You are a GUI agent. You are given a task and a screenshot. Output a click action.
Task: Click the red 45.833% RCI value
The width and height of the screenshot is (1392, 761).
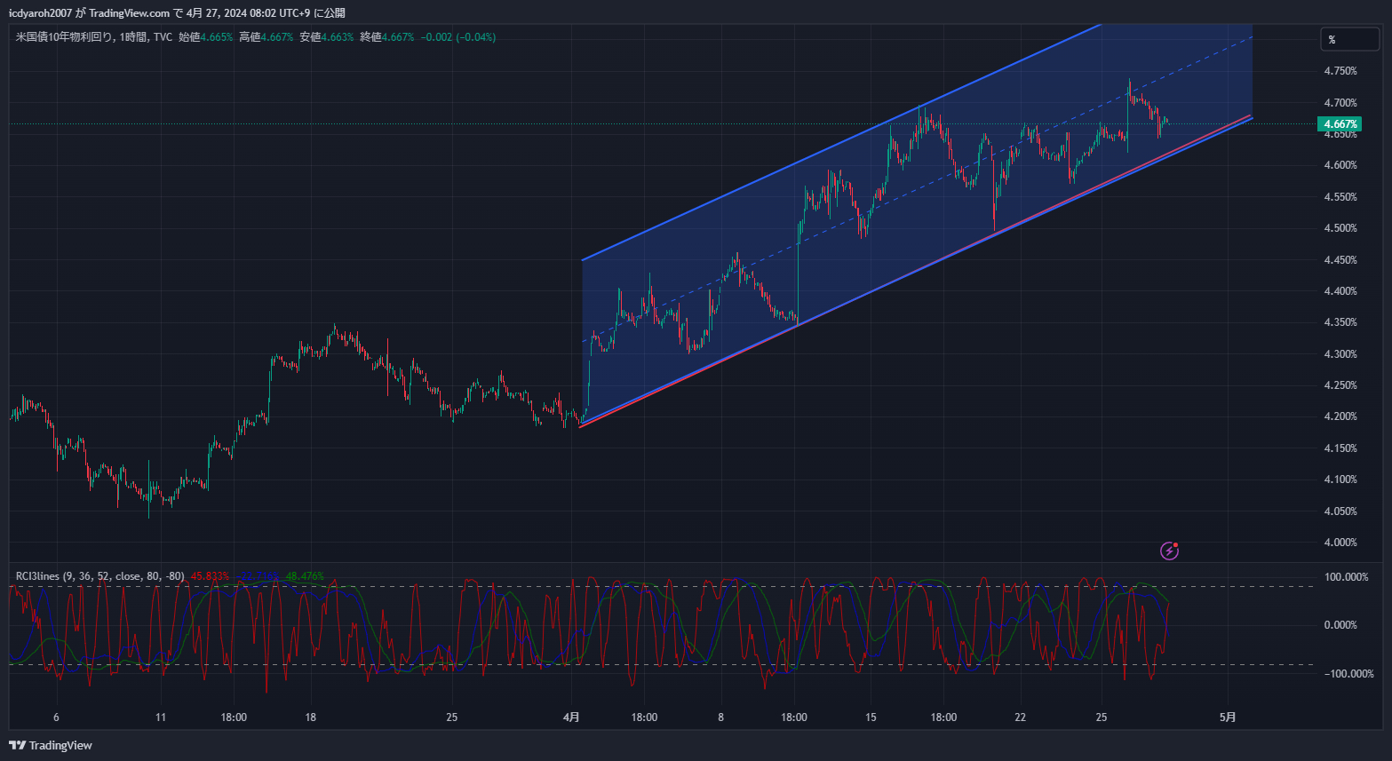210,576
